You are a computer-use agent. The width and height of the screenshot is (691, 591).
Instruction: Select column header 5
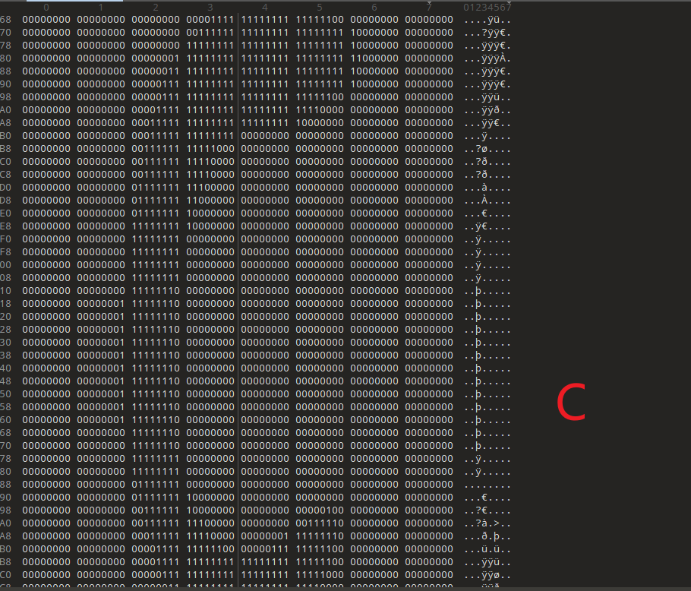pos(320,8)
